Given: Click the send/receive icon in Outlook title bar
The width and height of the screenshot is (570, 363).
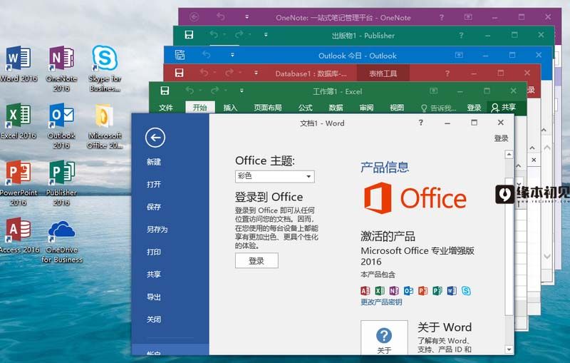Looking at the screenshot, I should coord(180,55).
